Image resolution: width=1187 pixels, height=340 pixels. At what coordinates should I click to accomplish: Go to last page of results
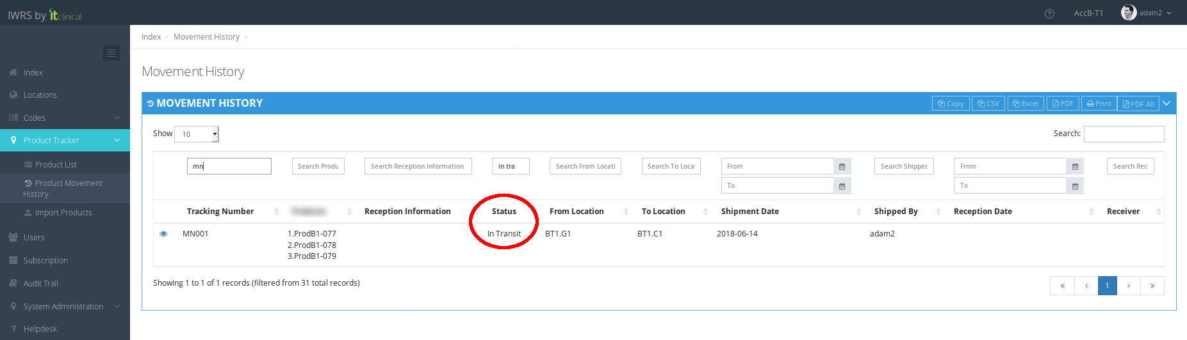click(x=1152, y=286)
